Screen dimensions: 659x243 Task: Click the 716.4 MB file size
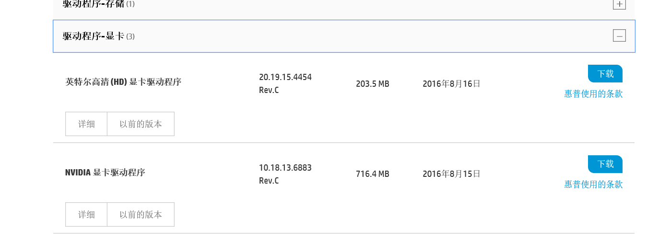pyautogui.click(x=372, y=174)
